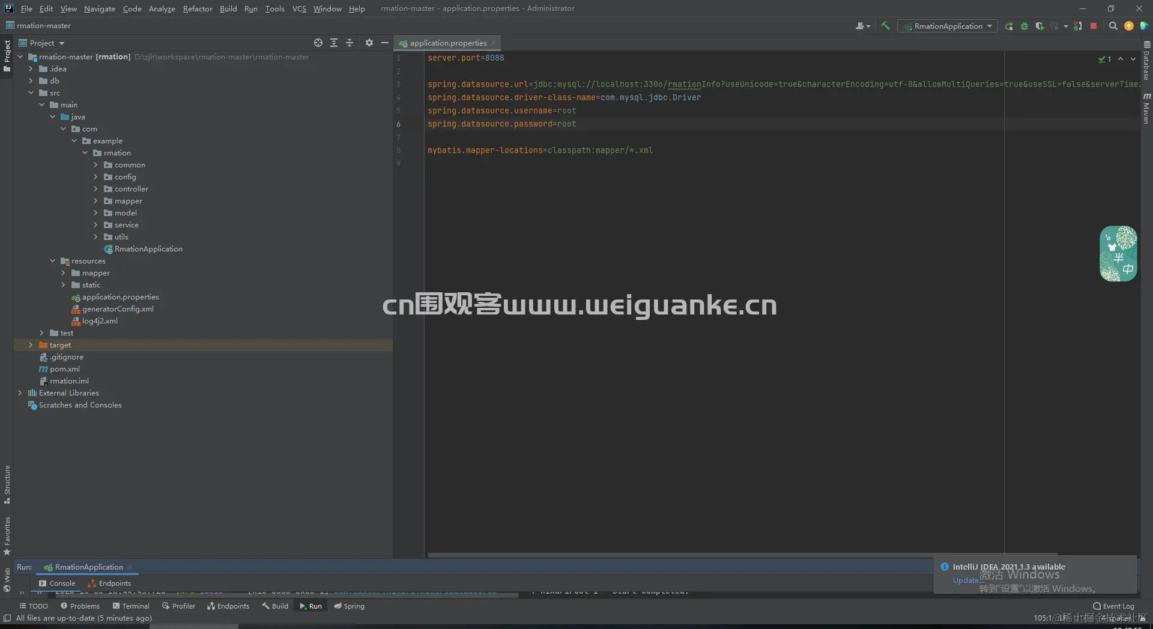Open the Maven tool window
The image size is (1153, 629).
point(1146,108)
